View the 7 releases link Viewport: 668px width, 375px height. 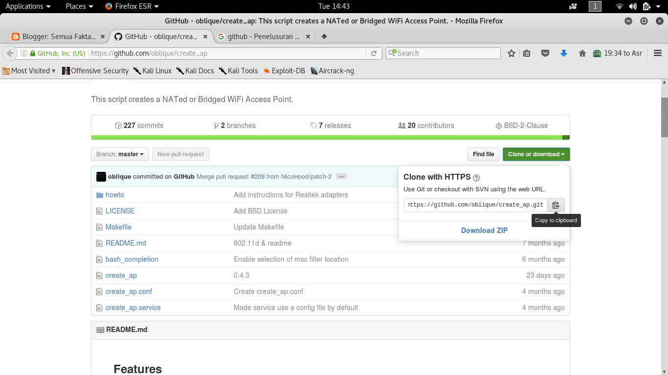[x=331, y=125]
